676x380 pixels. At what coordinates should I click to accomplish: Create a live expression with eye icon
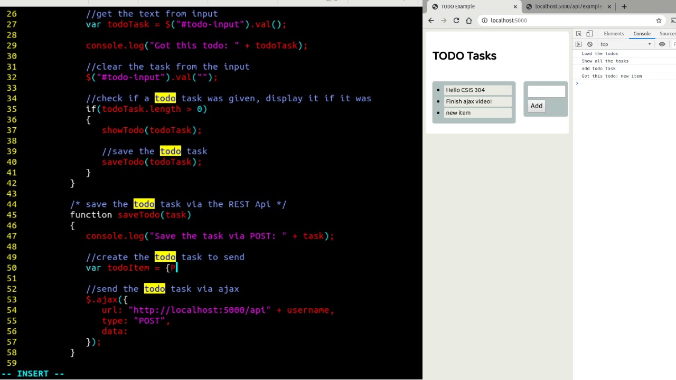pos(662,44)
